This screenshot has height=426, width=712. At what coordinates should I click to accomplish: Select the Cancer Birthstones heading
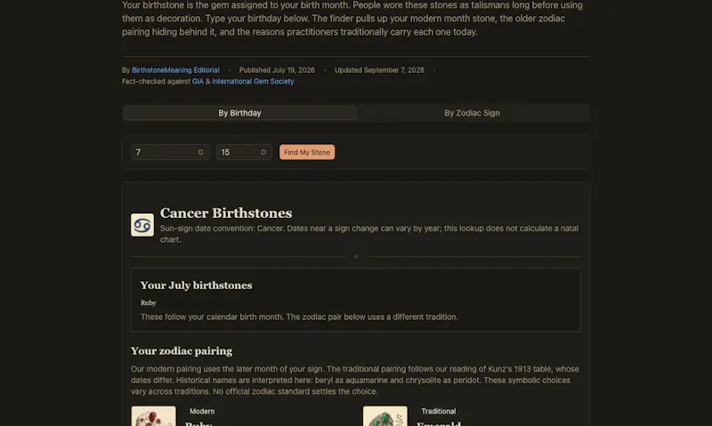(226, 213)
